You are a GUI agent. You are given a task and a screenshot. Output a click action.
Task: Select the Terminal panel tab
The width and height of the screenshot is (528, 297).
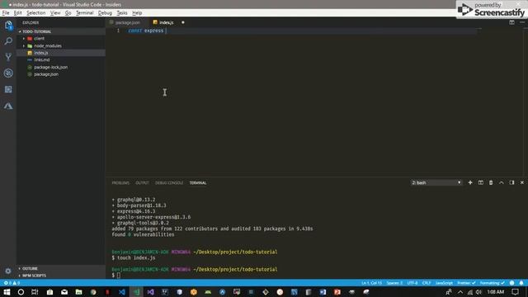tap(198, 183)
